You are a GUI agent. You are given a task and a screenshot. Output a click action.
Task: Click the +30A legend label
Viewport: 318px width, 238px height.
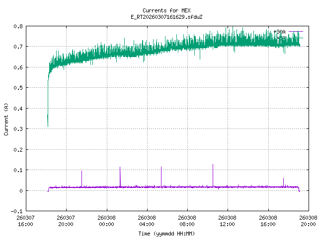pyautogui.click(x=280, y=32)
